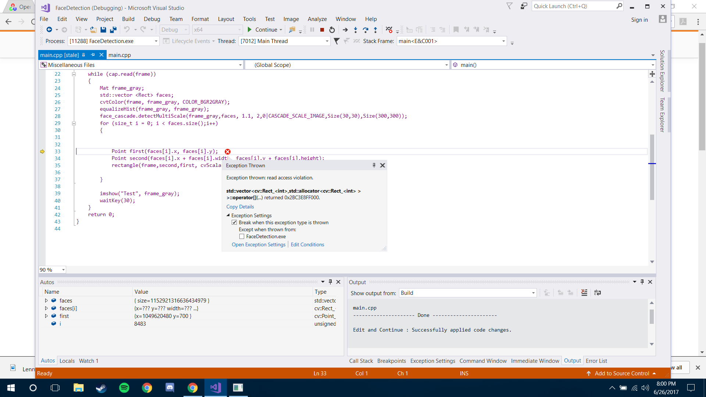
Task: Click Open Exception Settings link
Action: 258,244
